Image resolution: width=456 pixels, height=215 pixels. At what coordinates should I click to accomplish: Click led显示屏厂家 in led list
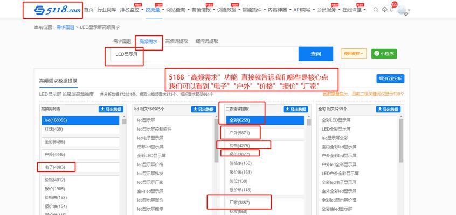(150, 183)
